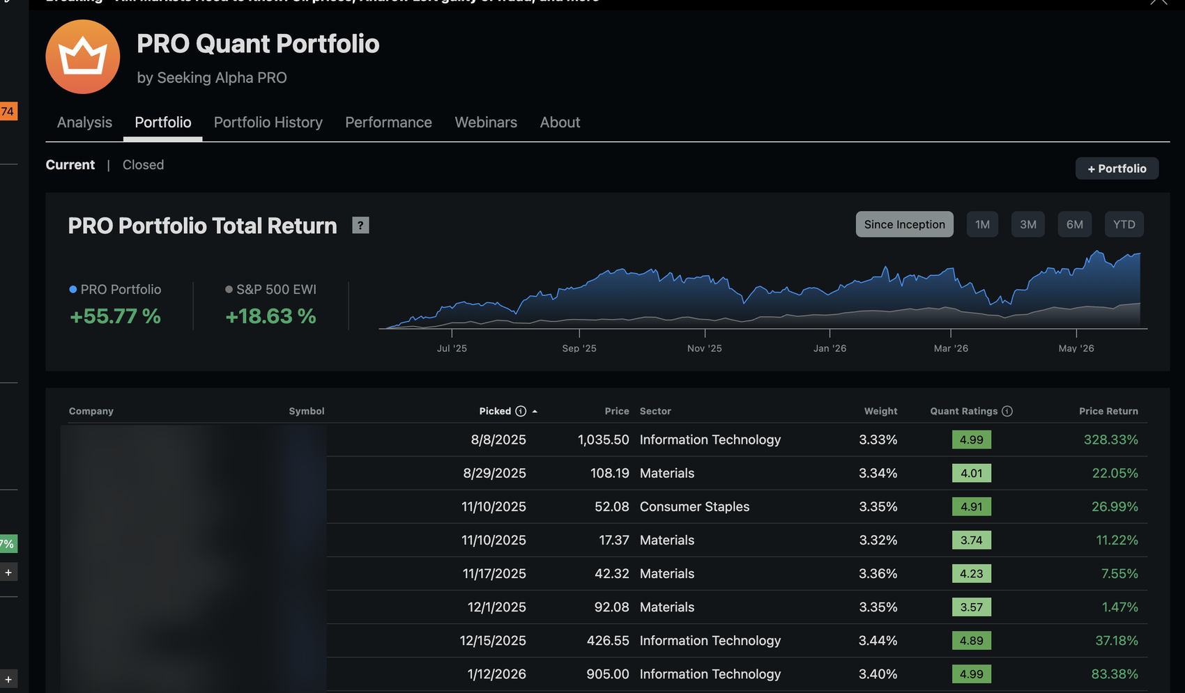
Task: Click the +55.77 % return value
Action: (x=115, y=316)
